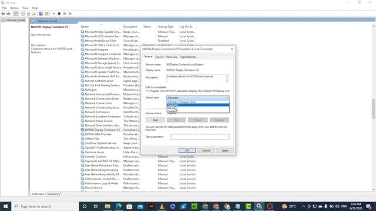Open the Adobe app icon on the taskbar
This screenshot has height=211, width=376.
click(151, 206)
